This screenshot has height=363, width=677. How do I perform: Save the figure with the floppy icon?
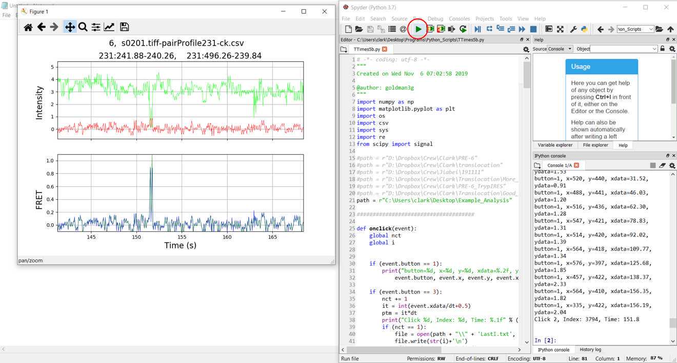124,27
